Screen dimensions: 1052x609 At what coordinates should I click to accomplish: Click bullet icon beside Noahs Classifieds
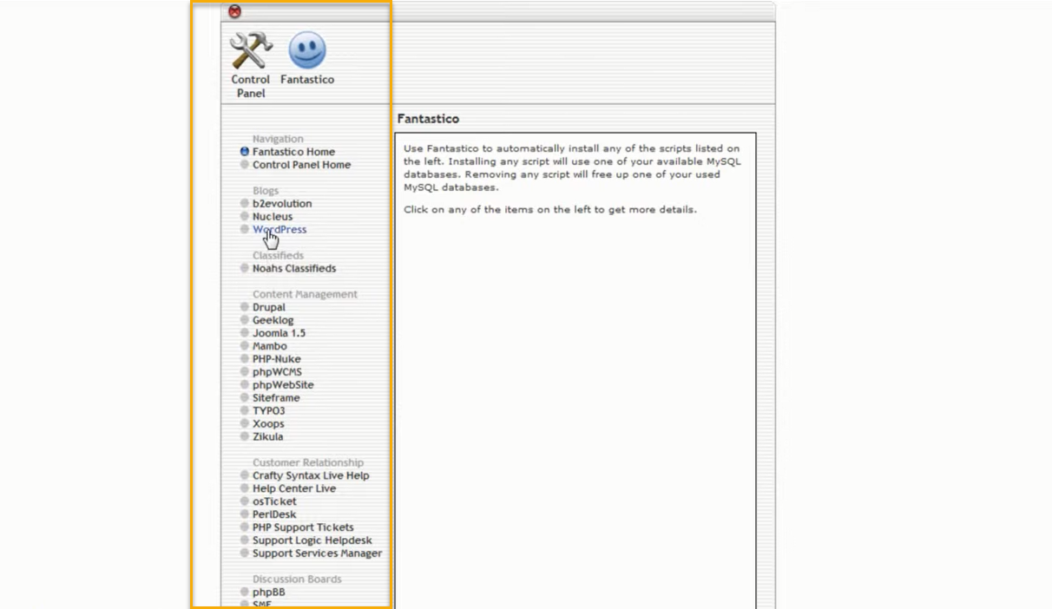[x=245, y=268]
